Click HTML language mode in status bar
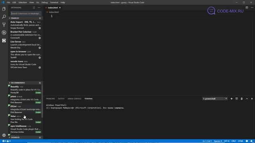Viewport: 255px width, 143px height. pyautogui.click(x=241, y=141)
